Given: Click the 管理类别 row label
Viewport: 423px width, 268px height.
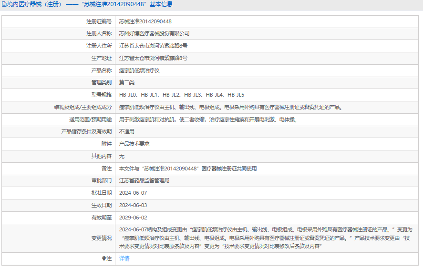Looking at the screenshot, I should pyautogui.click(x=102, y=82).
